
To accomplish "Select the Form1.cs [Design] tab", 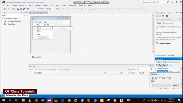I will click(x=35, y=13).
